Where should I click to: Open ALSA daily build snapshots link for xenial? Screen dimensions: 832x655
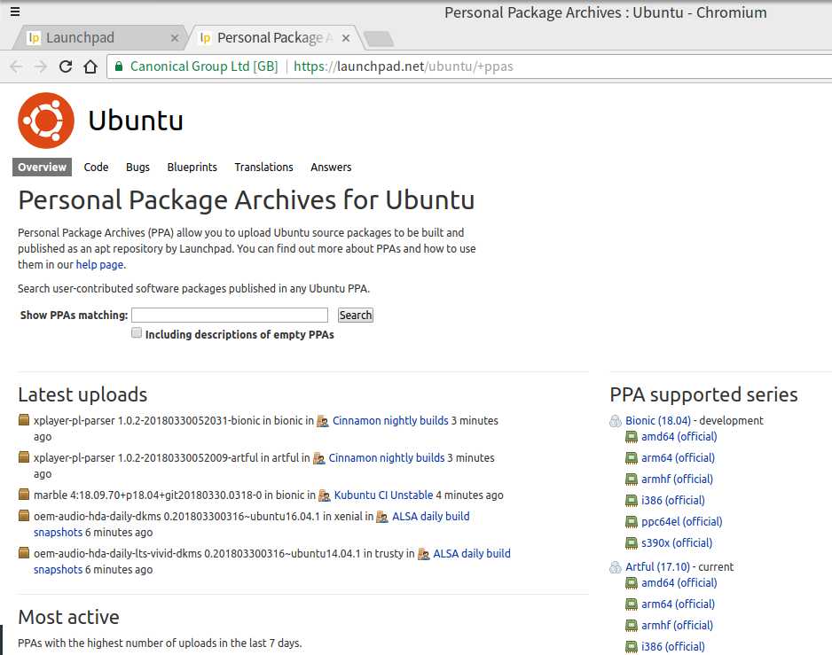point(430,516)
